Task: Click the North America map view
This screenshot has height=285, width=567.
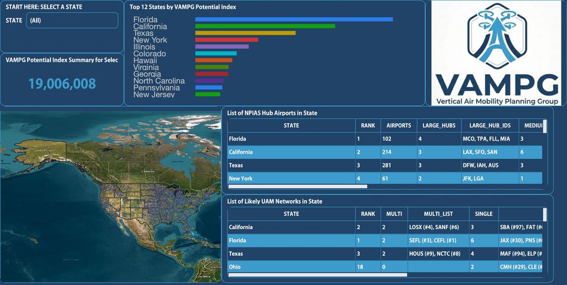Action: click(110, 196)
